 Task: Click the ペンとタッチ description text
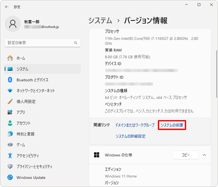149,111
